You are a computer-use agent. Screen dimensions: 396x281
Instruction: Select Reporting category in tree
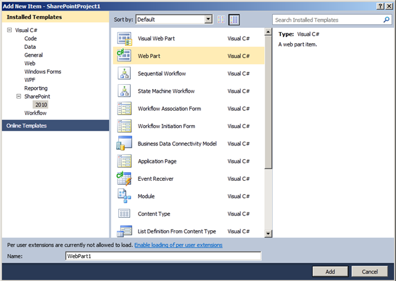[36, 88]
